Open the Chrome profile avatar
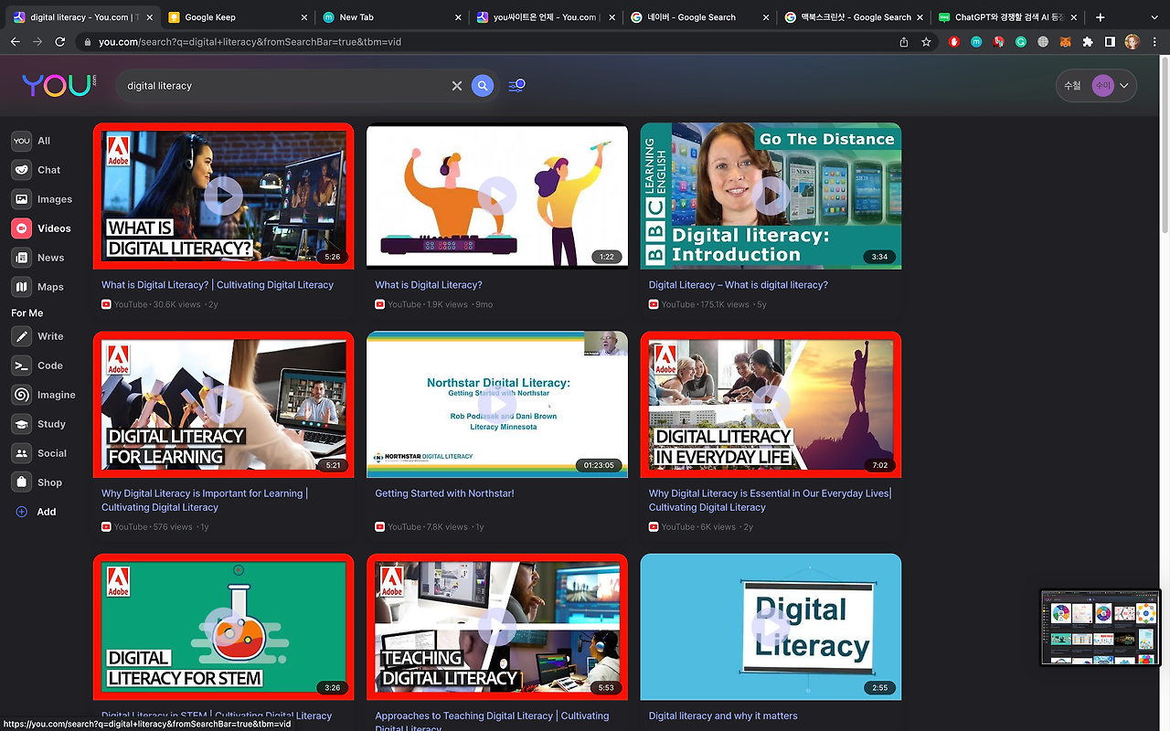This screenshot has width=1170, height=731. 1133,42
